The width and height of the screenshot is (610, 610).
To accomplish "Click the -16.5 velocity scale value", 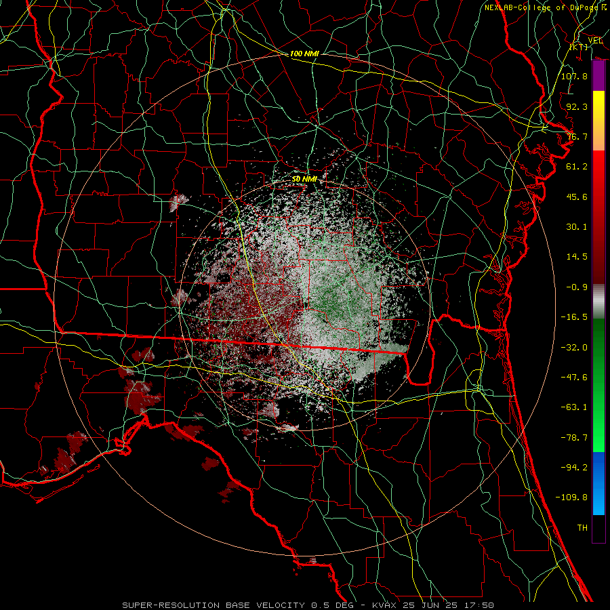I will (x=574, y=317).
